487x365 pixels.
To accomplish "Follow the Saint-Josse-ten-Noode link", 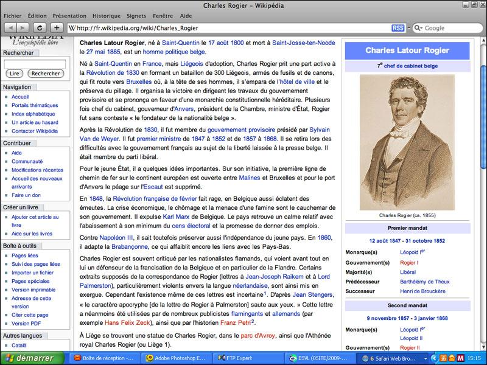I will pyautogui.click(x=303, y=43).
